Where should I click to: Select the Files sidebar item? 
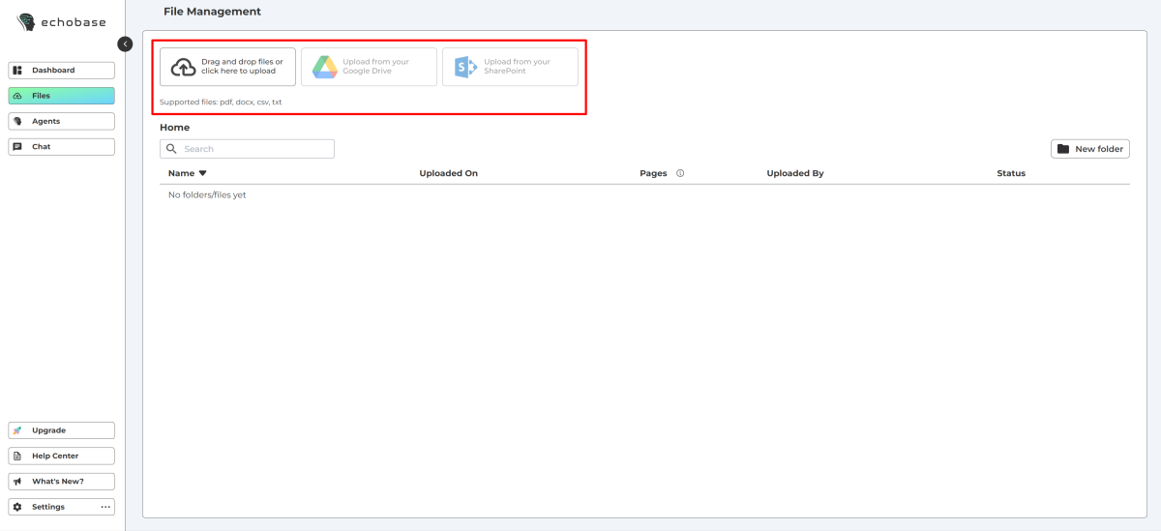[x=62, y=96]
